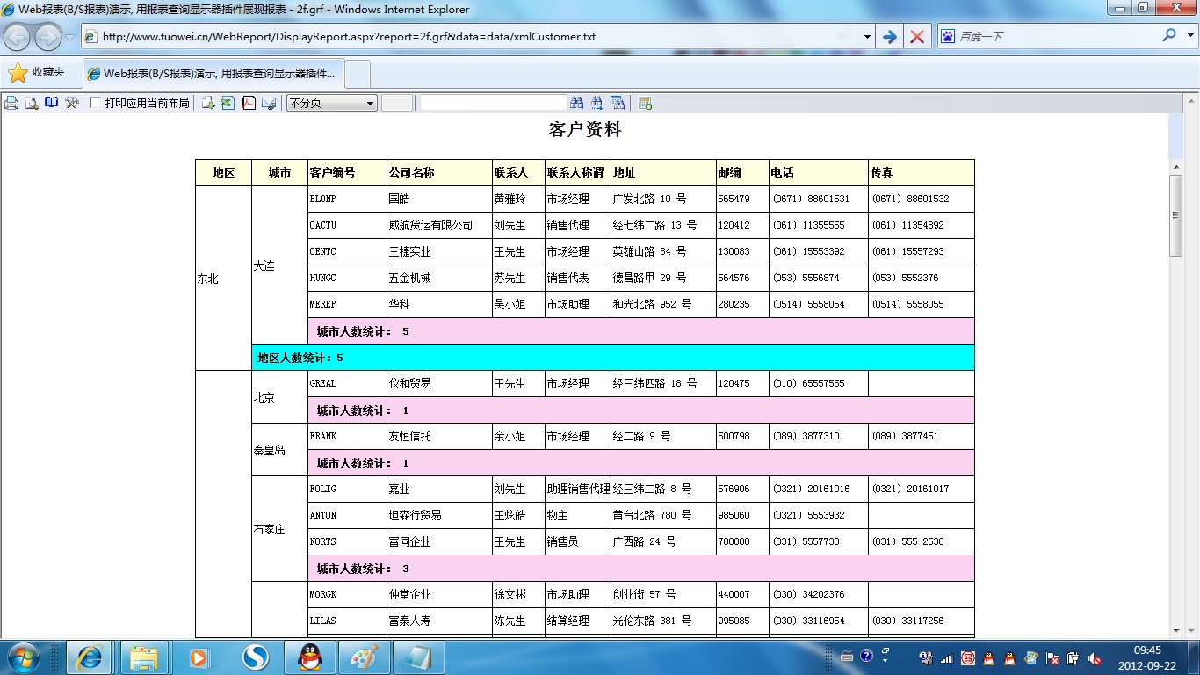Export report to Excel
Viewport: 1200px width, 675px height.
(228, 103)
